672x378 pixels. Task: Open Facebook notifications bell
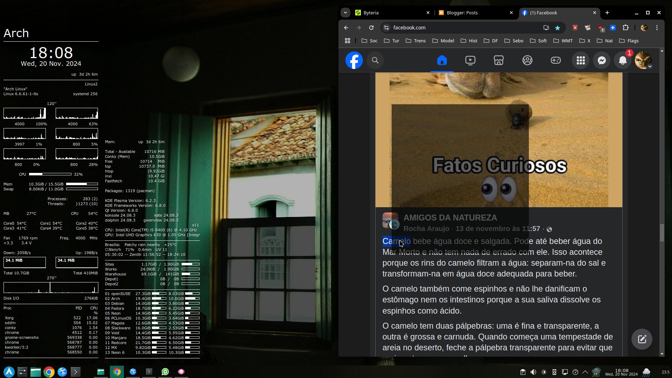(x=623, y=60)
